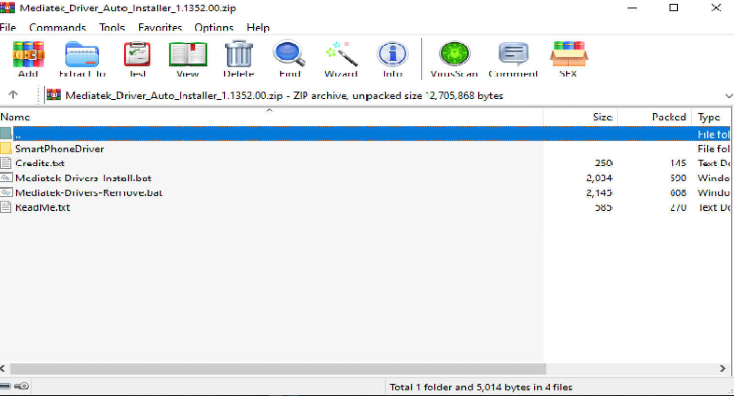The height and width of the screenshot is (396, 734).
Task: Select the Extract To icon
Action: (x=81, y=55)
